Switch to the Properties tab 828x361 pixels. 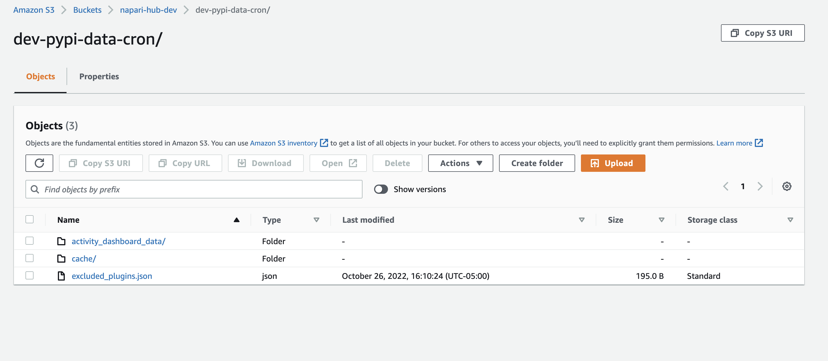[x=99, y=76]
